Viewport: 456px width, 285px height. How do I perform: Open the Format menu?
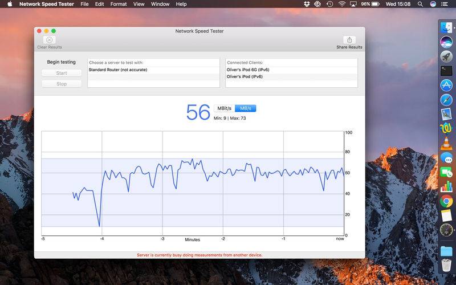[119, 4]
